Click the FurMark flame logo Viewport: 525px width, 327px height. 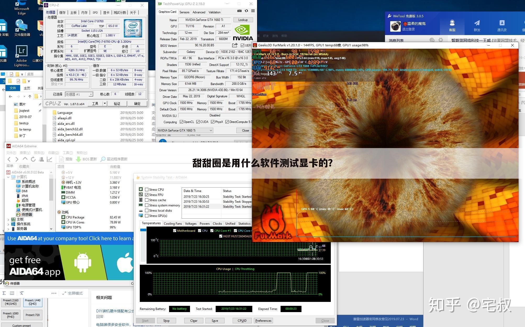tap(273, 222)
